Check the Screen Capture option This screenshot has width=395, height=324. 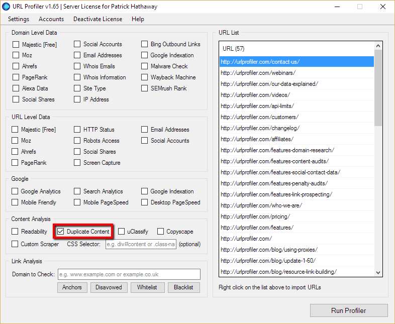pos(77,163)
